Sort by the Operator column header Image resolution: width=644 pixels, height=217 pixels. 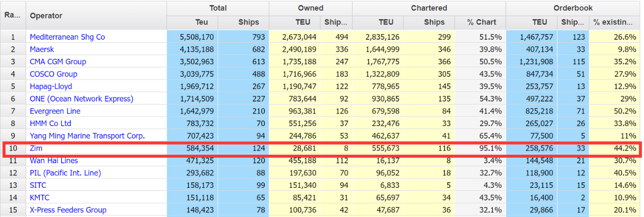[96, 16]
